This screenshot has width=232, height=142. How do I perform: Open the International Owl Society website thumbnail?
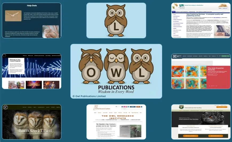[x=201, y=122]
